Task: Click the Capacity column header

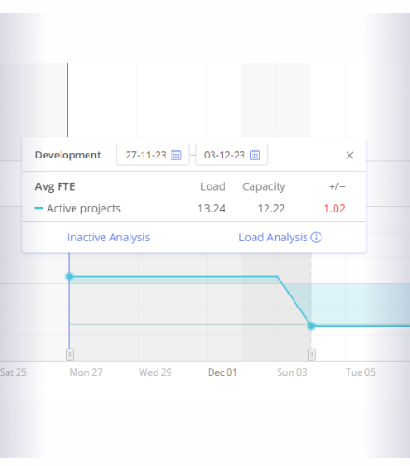Action: click(x=264, y=186)
